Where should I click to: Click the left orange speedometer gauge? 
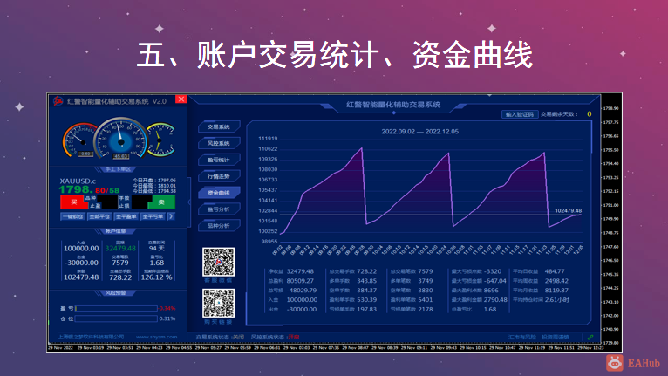(x=80, y=140)
